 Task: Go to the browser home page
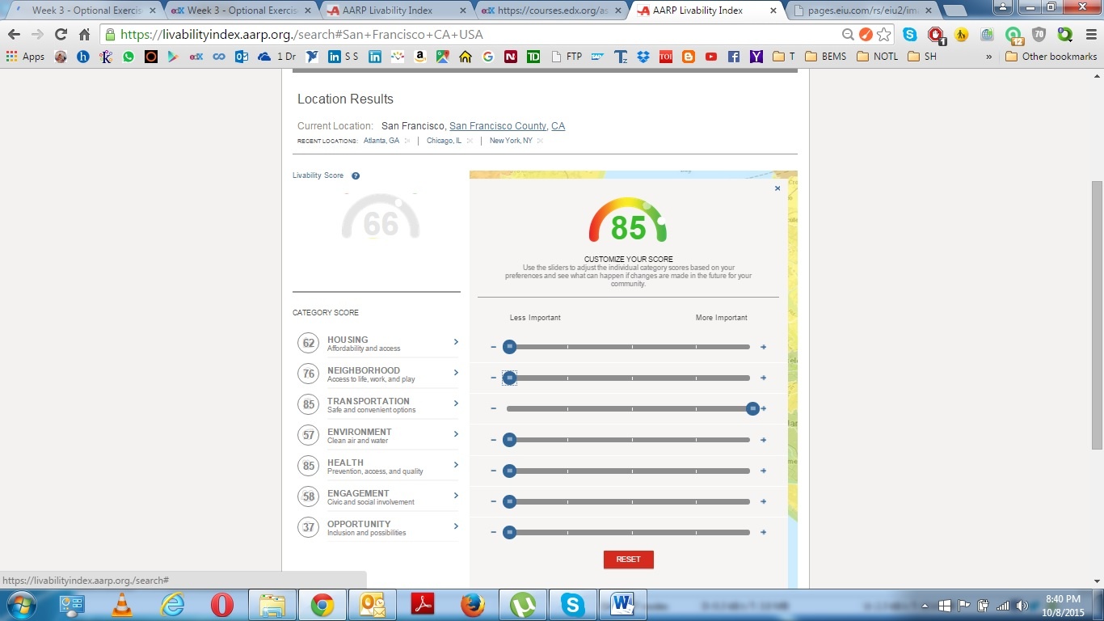click(84, 35)
